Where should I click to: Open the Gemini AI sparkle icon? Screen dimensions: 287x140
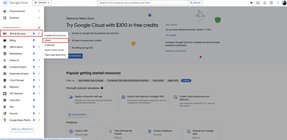[x=251, y=3]
